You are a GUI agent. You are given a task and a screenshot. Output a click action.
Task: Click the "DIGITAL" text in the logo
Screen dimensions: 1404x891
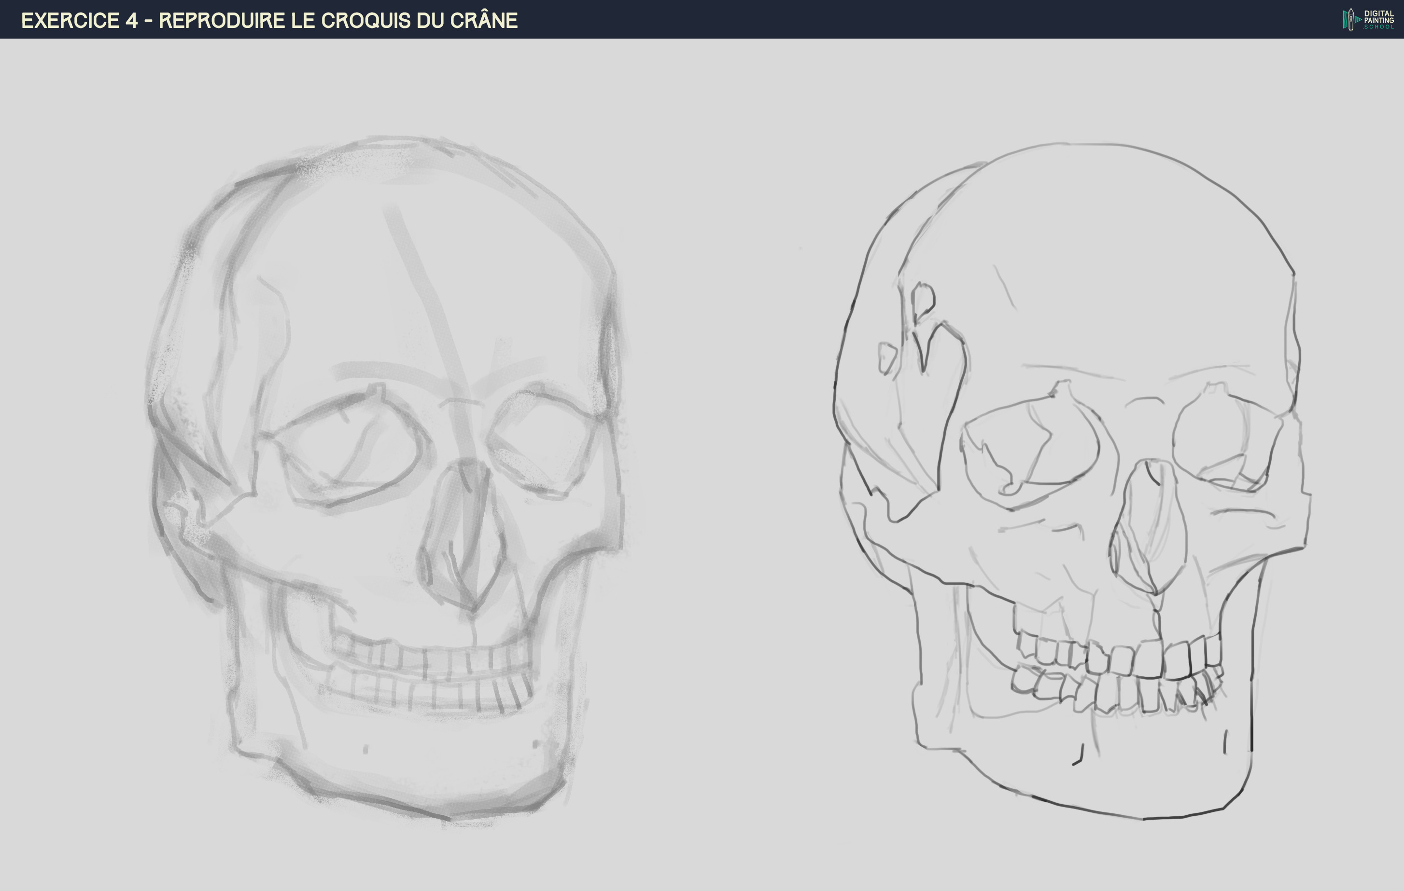[x=1379, y=14]
